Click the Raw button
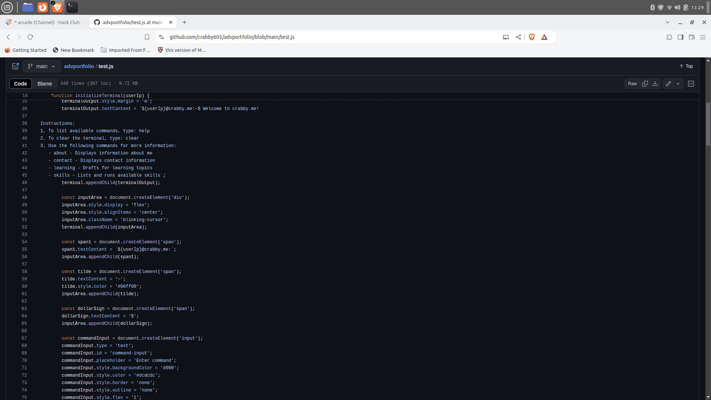The image size is (711, 400). coord(632,84)
